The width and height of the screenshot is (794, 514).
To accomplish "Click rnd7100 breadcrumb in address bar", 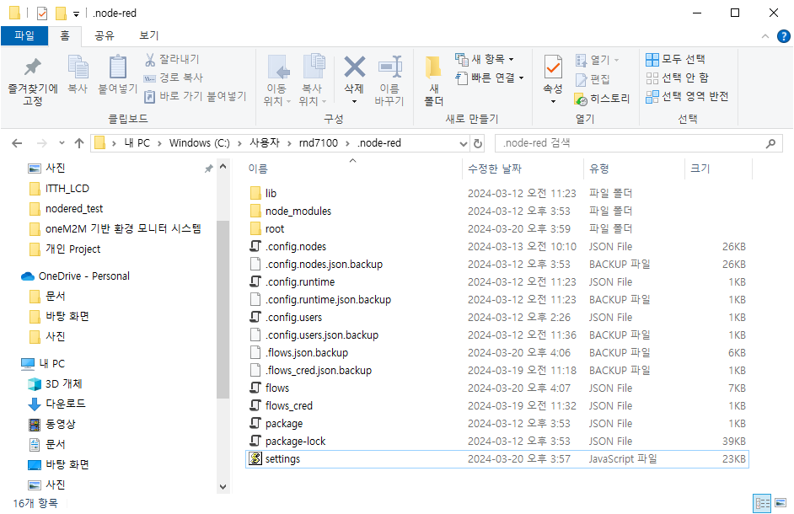I will pos(318,143).
